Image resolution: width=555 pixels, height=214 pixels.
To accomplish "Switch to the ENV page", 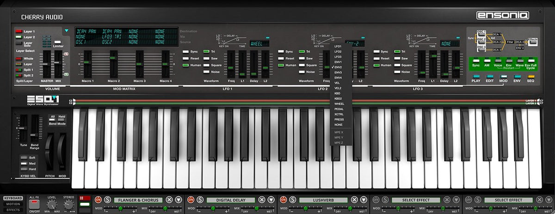I will [x=518, y=76].
